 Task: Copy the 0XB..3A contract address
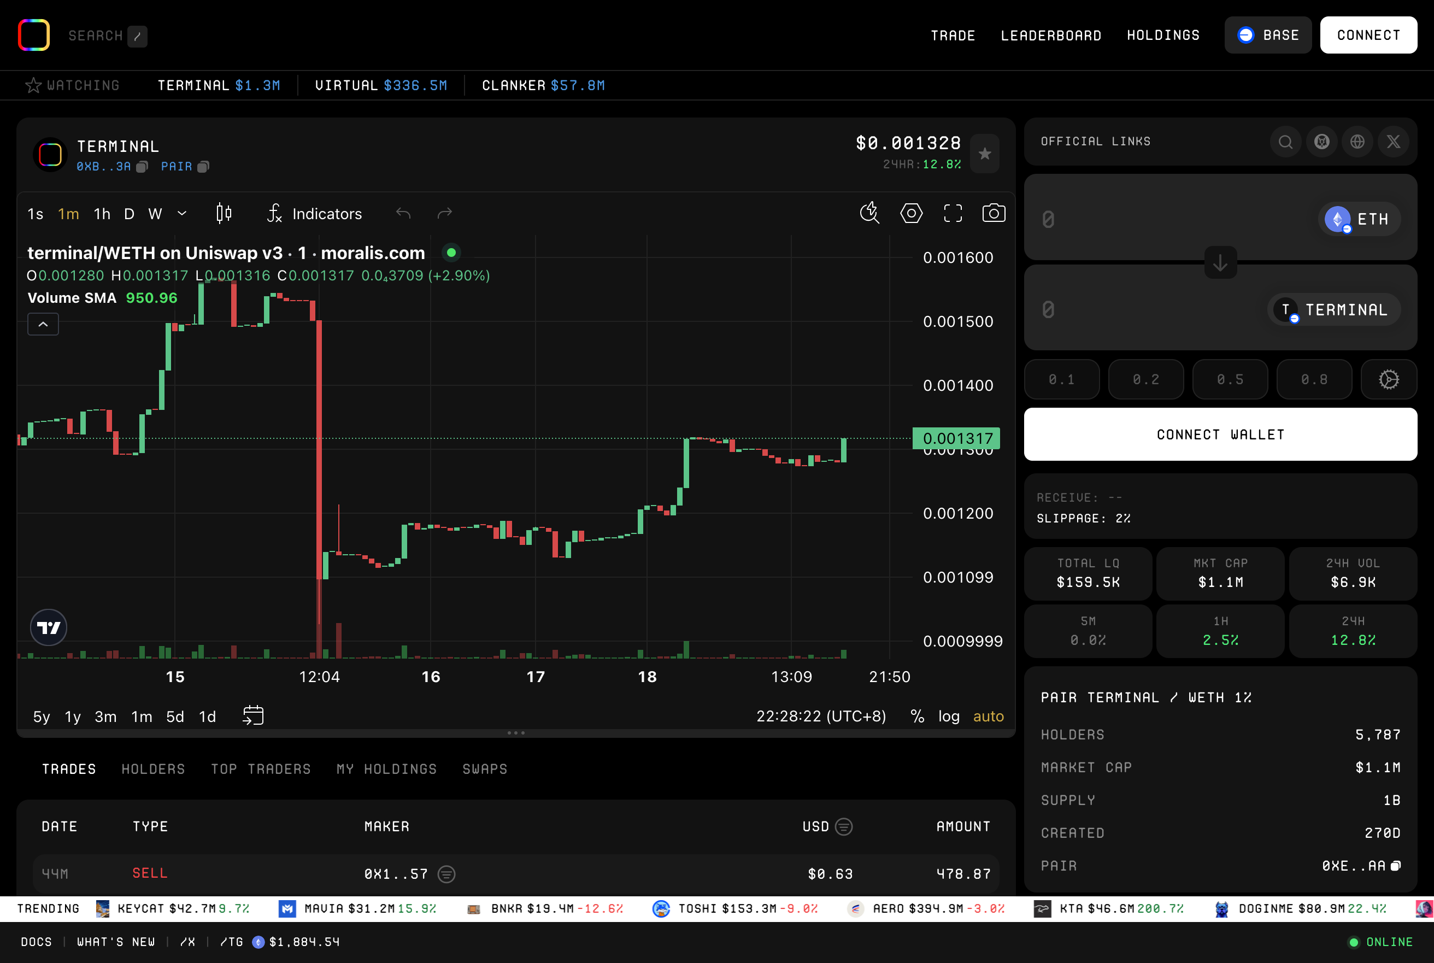tap(142, 167)
